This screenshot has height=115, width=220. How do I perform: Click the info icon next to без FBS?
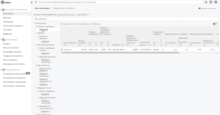89,14
